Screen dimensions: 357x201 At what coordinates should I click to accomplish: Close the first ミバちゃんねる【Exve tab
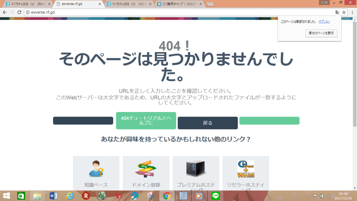[50, 4]
